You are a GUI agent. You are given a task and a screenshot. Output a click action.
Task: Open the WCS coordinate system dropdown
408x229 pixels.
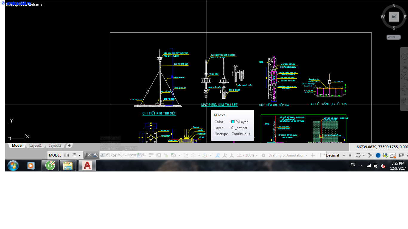[394, 37]
